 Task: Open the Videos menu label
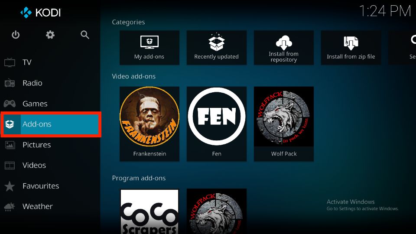point(34,165)
